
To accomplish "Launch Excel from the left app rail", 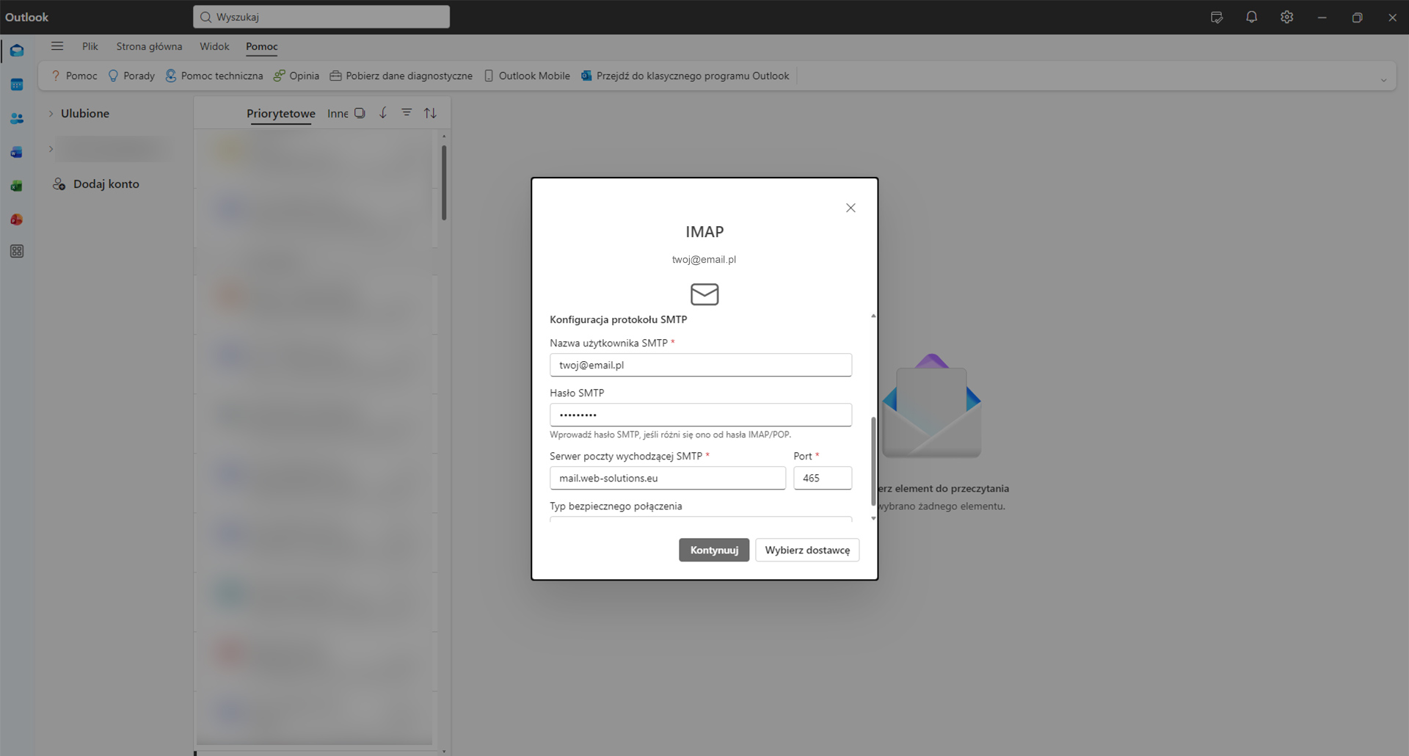I will tap(17, 186).
